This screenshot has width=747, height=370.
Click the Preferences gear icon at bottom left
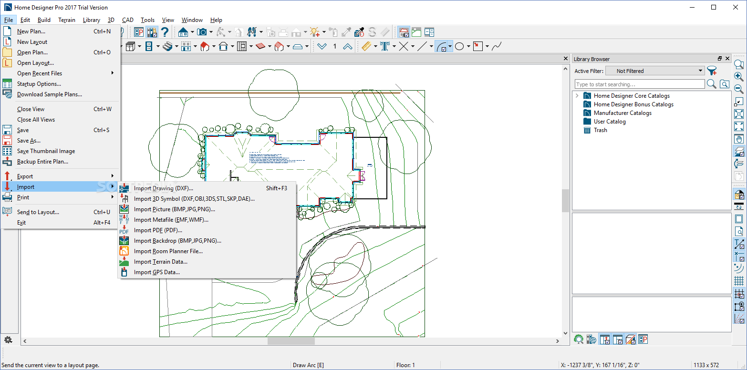(8, 340)
